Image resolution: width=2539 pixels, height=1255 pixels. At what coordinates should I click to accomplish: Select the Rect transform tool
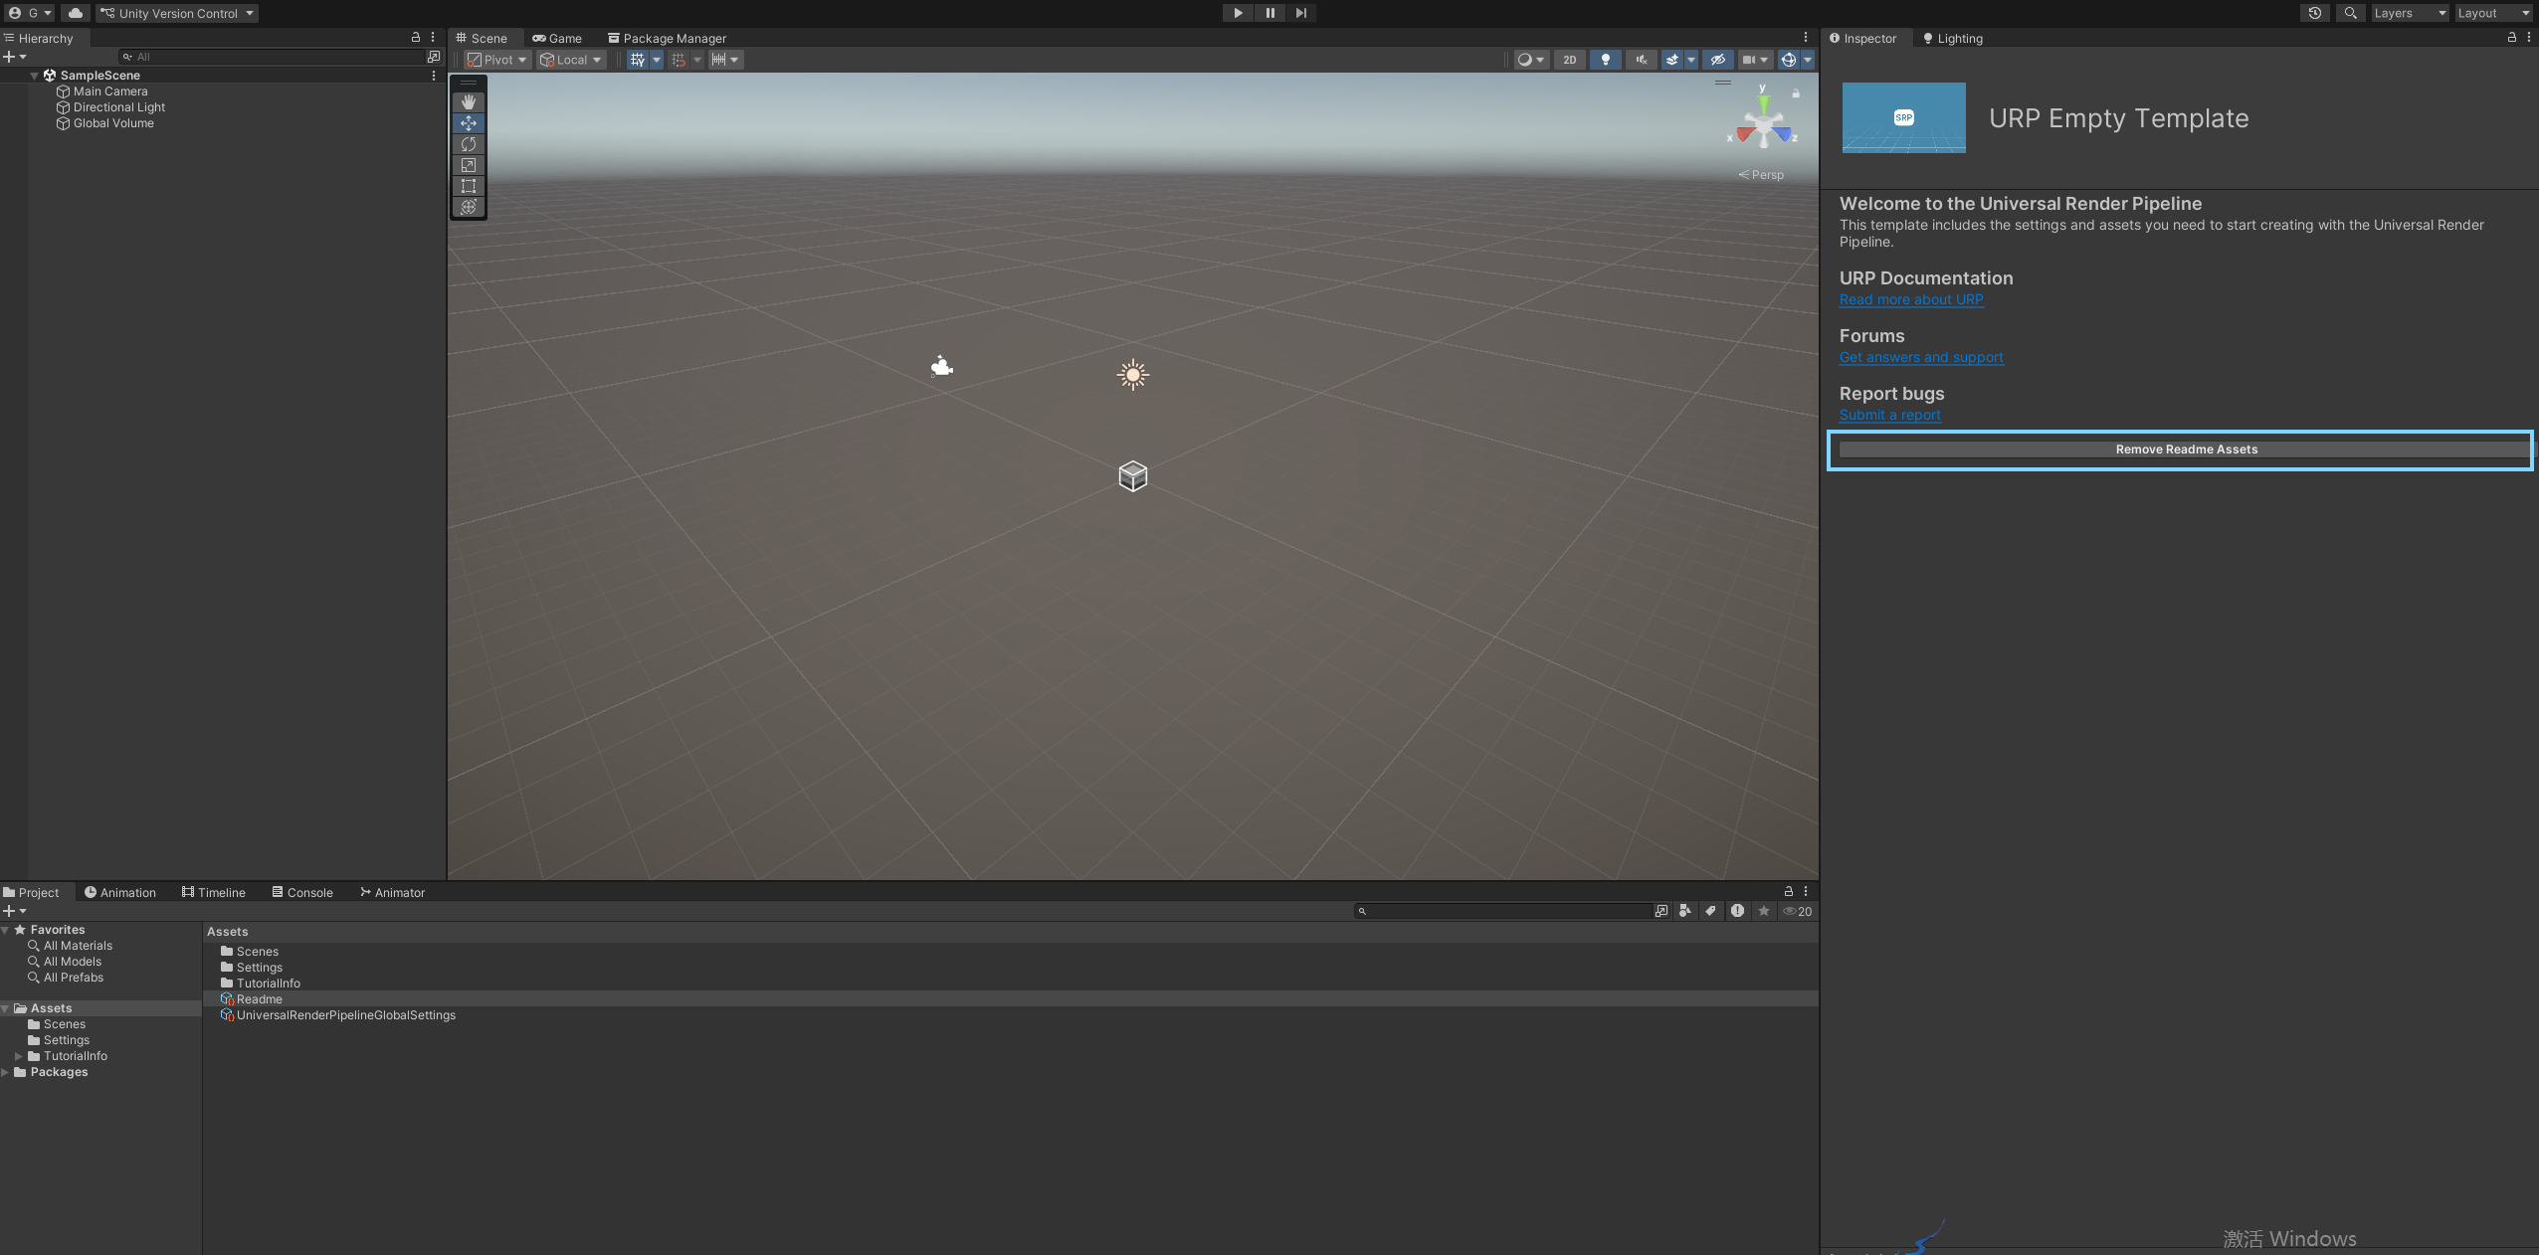click(x=469, y=186)
